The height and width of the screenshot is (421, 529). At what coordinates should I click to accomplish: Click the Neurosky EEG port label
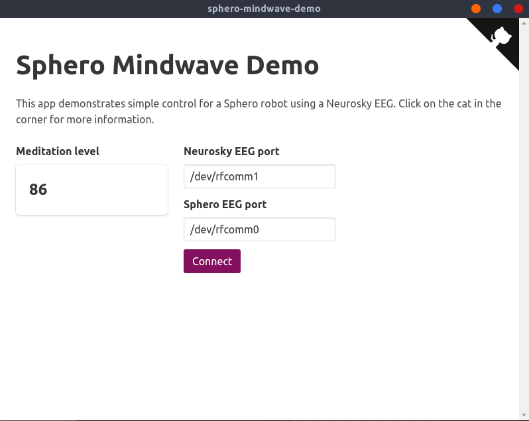click(x=231, y=151)
